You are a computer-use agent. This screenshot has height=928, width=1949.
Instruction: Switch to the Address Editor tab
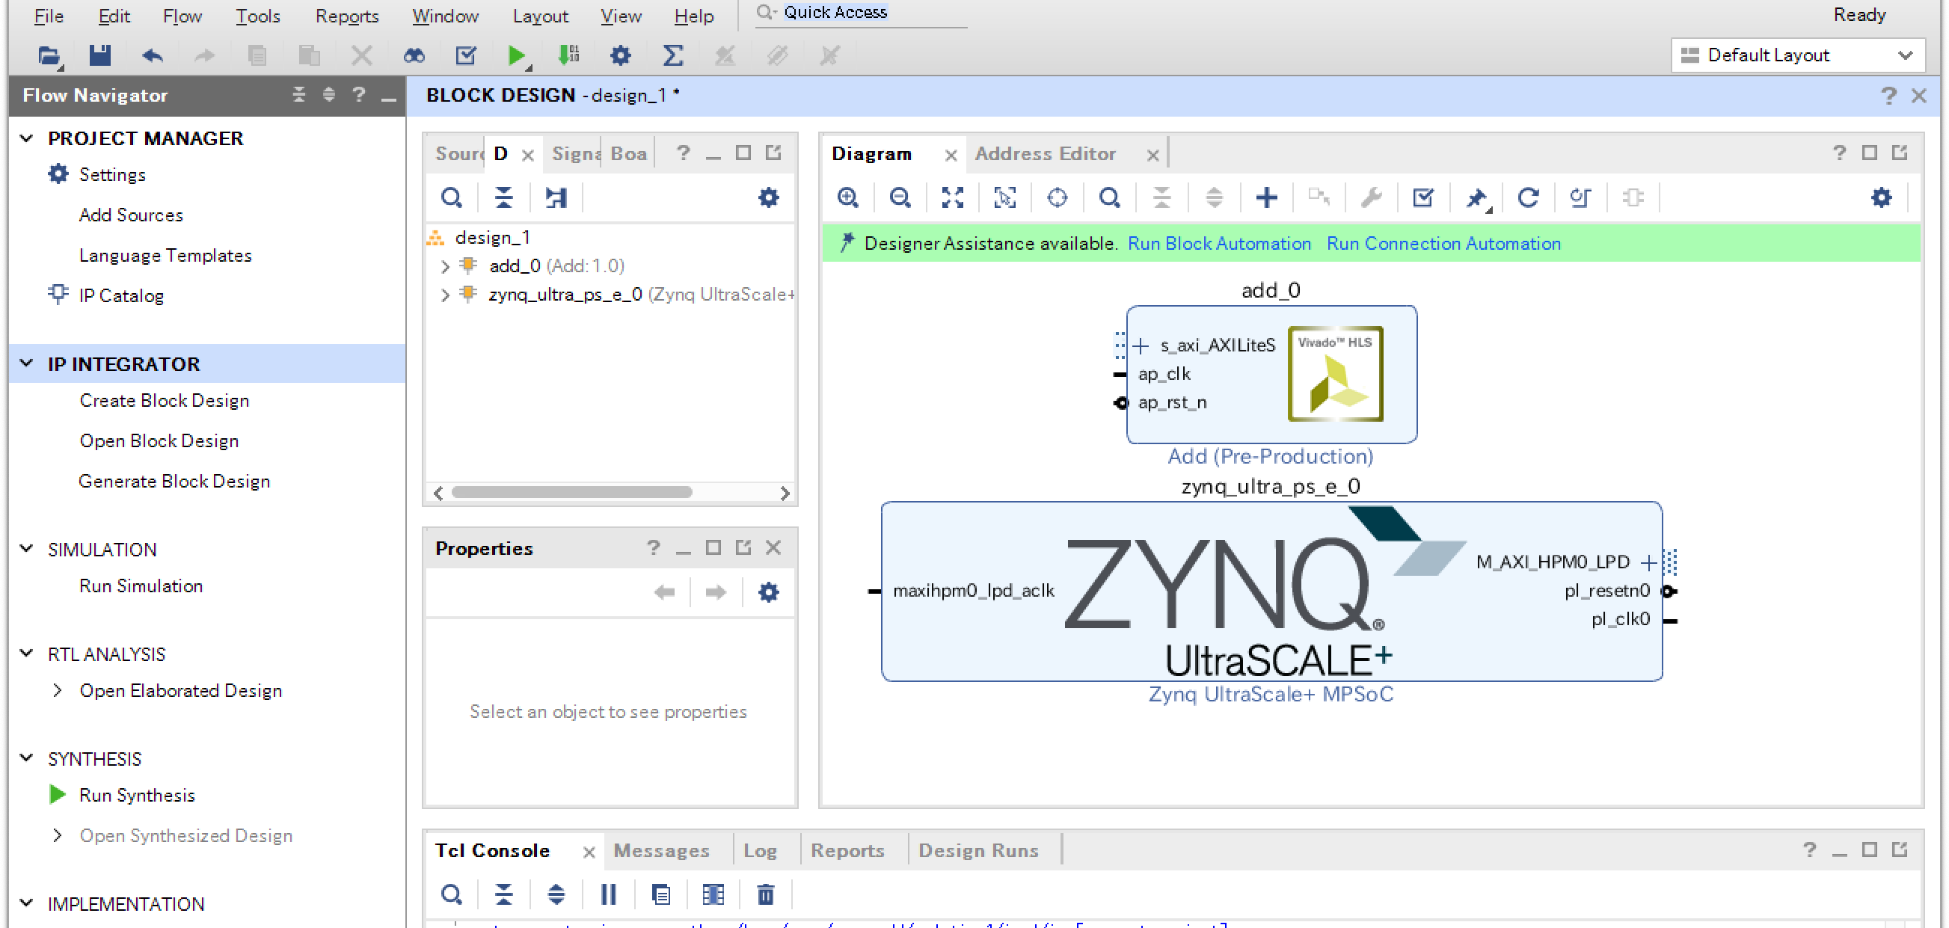click(x=1044, y=154)
